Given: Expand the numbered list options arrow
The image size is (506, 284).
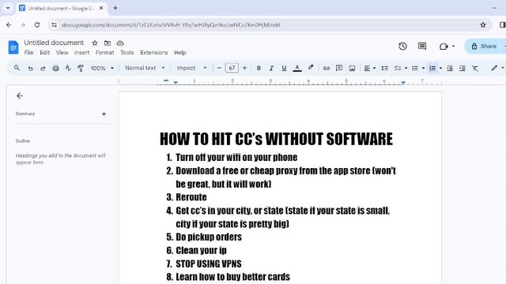Looking at the screenshot, I should coord(440,69).
